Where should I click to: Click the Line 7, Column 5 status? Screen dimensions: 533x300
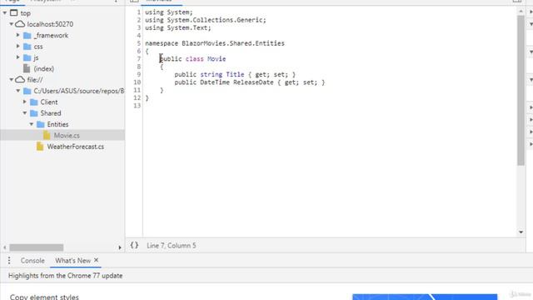pos(172,245)
